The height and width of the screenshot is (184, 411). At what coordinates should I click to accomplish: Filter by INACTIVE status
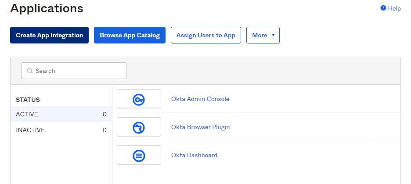(61, 130)
